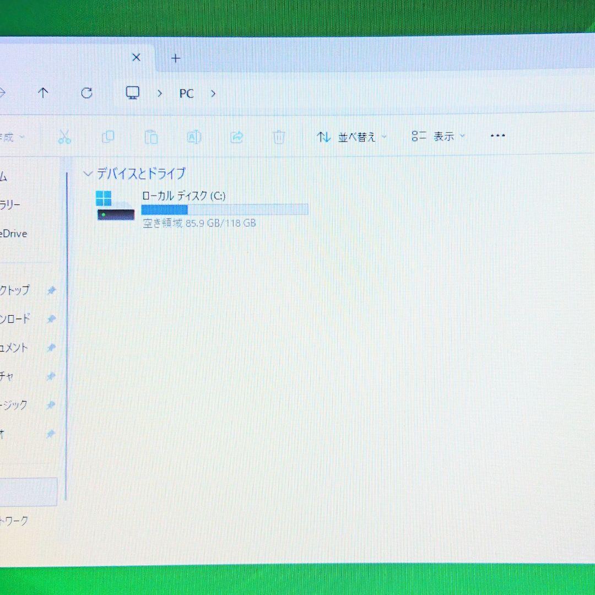595x595 pixels.
Task: Click the Delete trash can icon
Action: pos(279,137)
